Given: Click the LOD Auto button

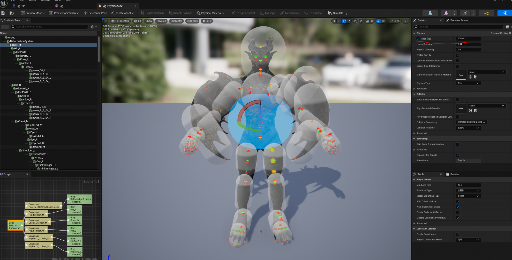Looking at the screenshot, I should coord(192,21).
